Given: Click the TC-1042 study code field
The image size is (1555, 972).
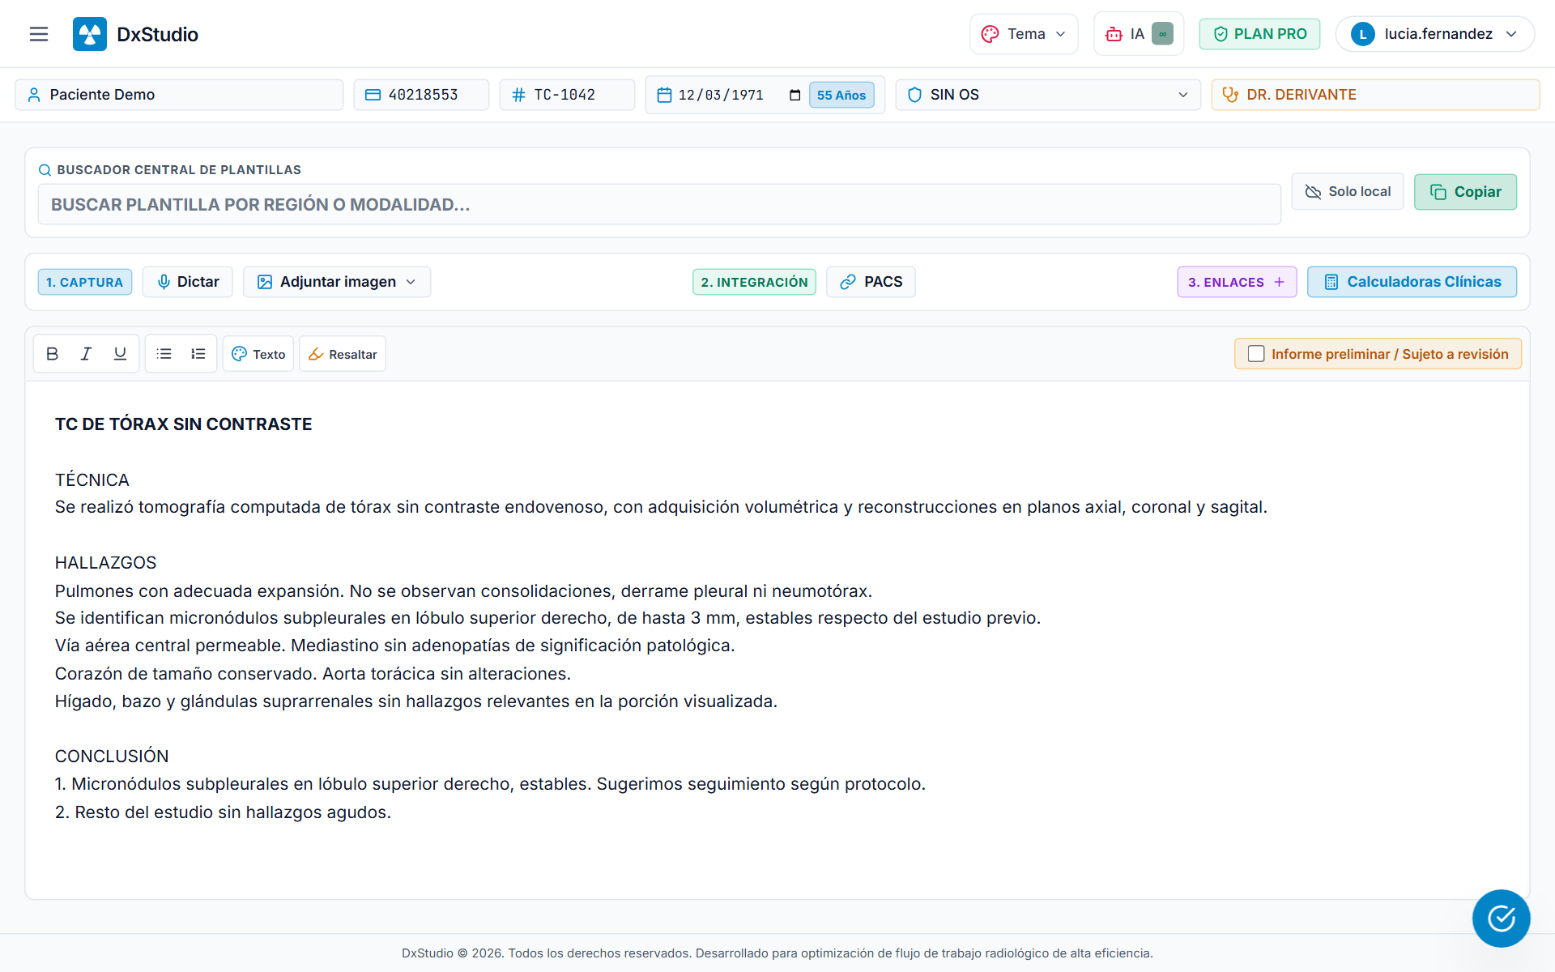Looking at the screenshot, I should [567, 95].
